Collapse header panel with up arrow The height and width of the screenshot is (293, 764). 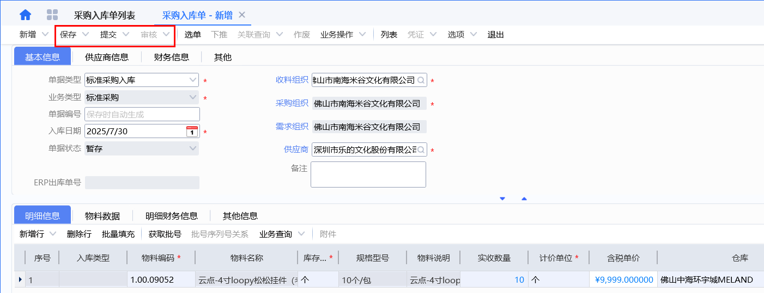pos(524,199)
